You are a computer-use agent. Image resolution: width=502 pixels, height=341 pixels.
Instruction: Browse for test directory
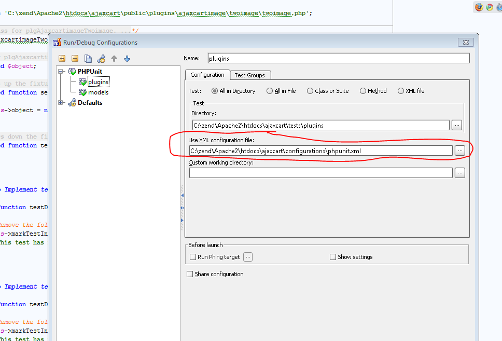click(457, 125)
